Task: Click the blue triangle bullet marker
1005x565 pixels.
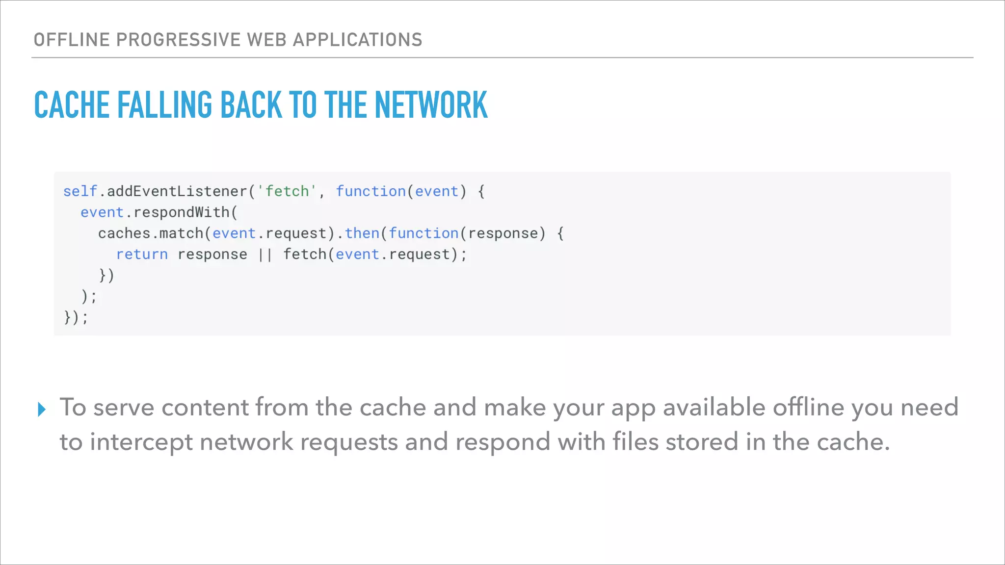Action: pyautogui.click(x=42, y=409)
